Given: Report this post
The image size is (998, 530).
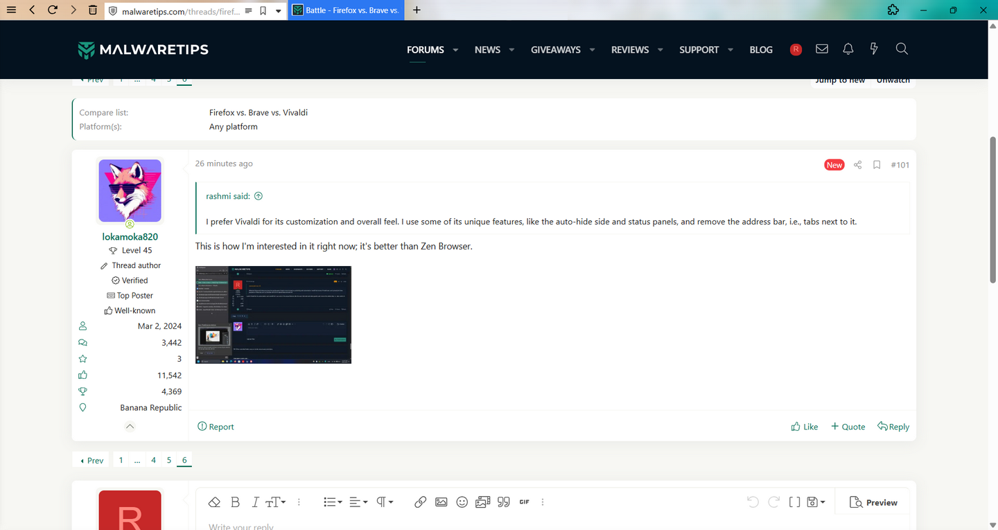Looking at the screenshot, I should coord(216,427).
